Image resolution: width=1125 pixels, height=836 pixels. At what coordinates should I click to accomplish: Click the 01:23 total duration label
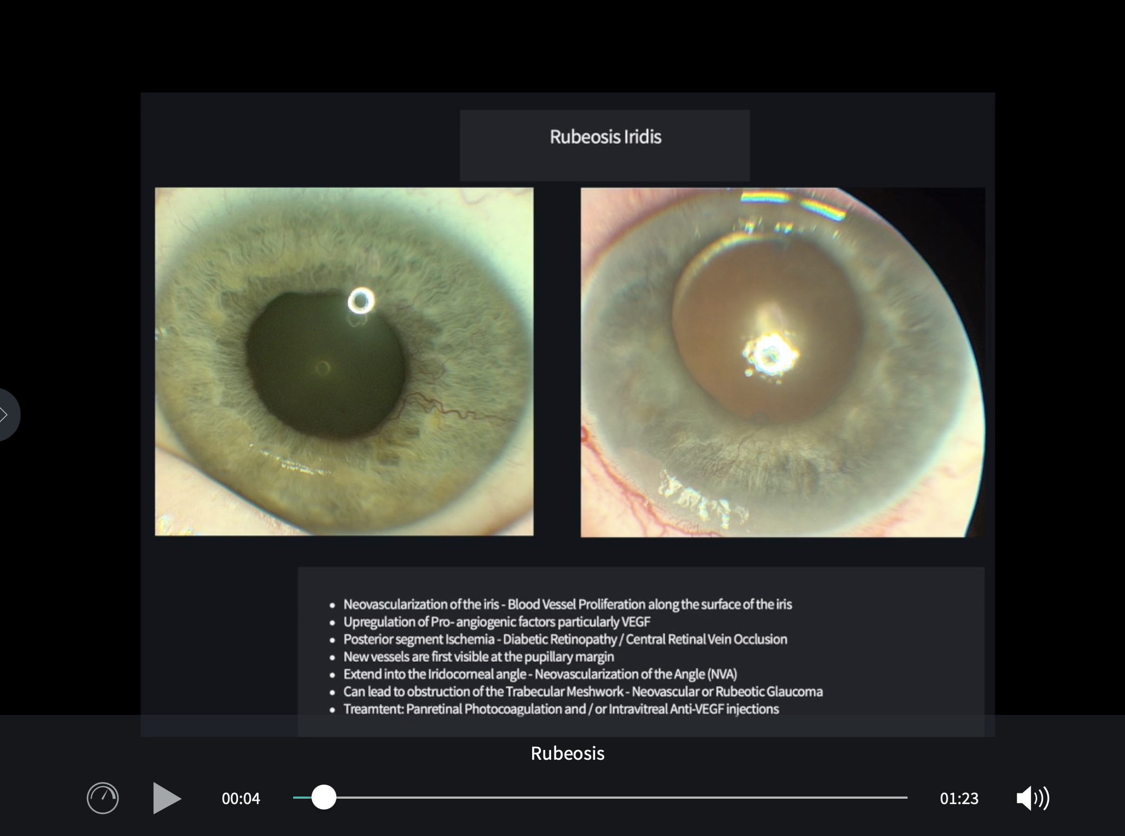point(959,799)
